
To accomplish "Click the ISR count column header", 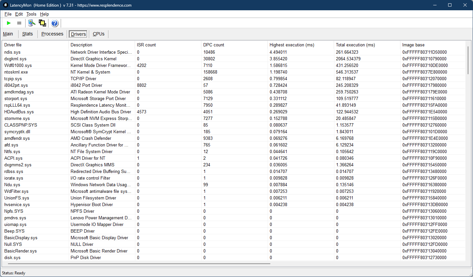I will pos(146,45).
